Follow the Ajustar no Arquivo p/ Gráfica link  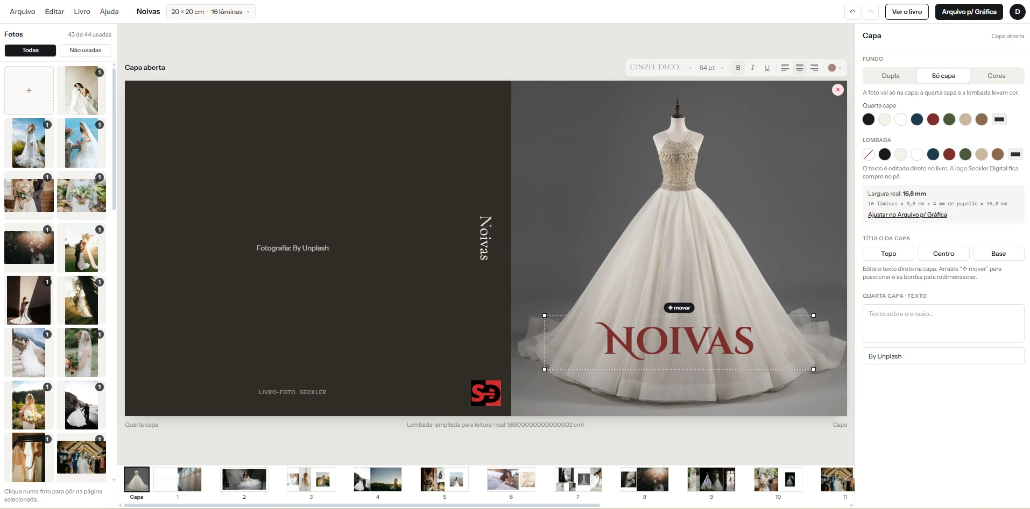click(907, 215)
